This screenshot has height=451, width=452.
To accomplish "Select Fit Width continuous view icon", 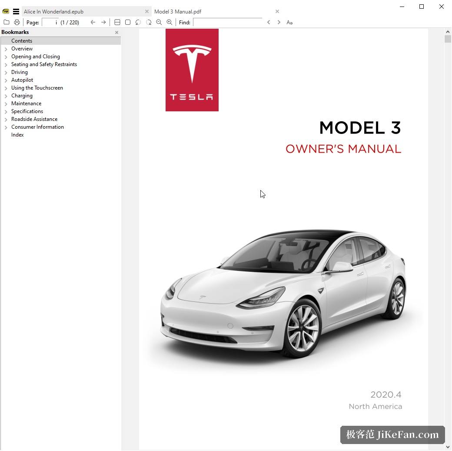I will coord(117,22).
